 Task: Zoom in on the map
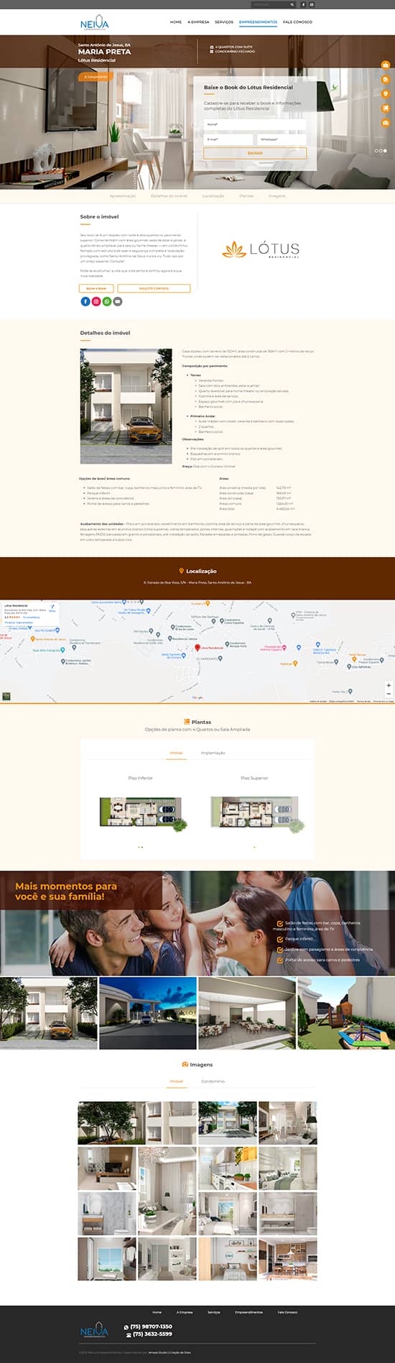coord(389,685)
